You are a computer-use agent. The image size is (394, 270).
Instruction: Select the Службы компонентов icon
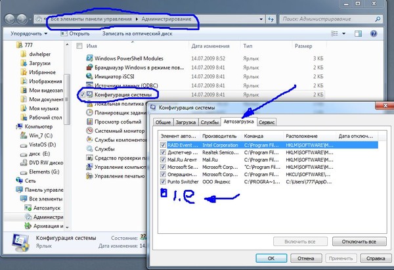[x=89, y=140]
